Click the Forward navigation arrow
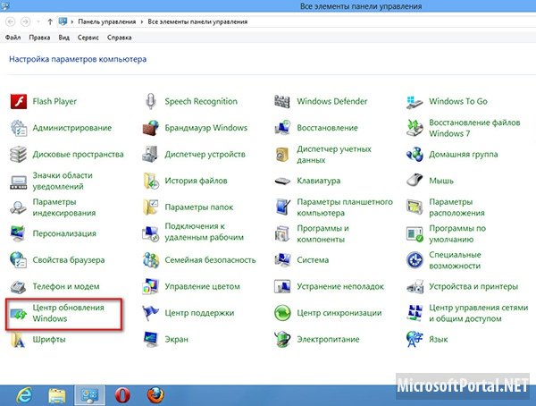 [25, 21]
